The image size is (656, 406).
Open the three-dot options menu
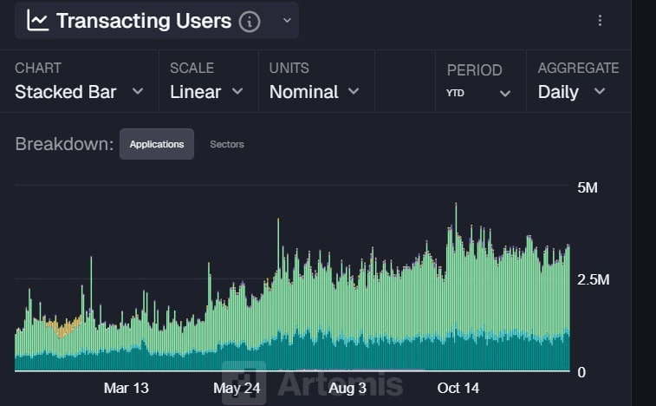coord(601,21)
